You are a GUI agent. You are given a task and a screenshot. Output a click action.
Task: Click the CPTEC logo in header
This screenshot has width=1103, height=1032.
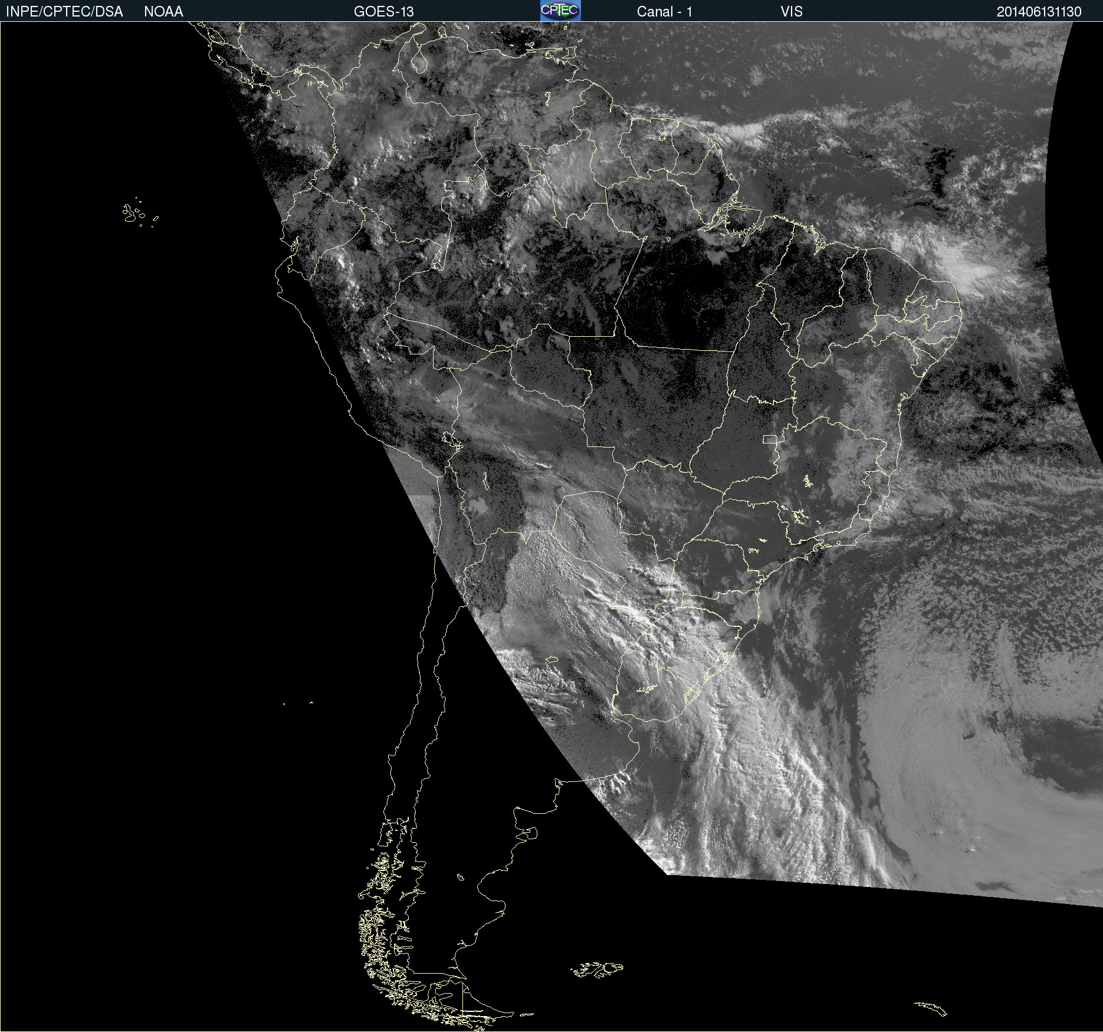(560, 11)
